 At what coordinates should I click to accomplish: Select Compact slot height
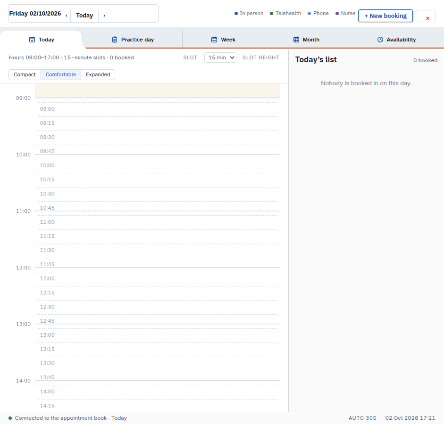(25, 74)
